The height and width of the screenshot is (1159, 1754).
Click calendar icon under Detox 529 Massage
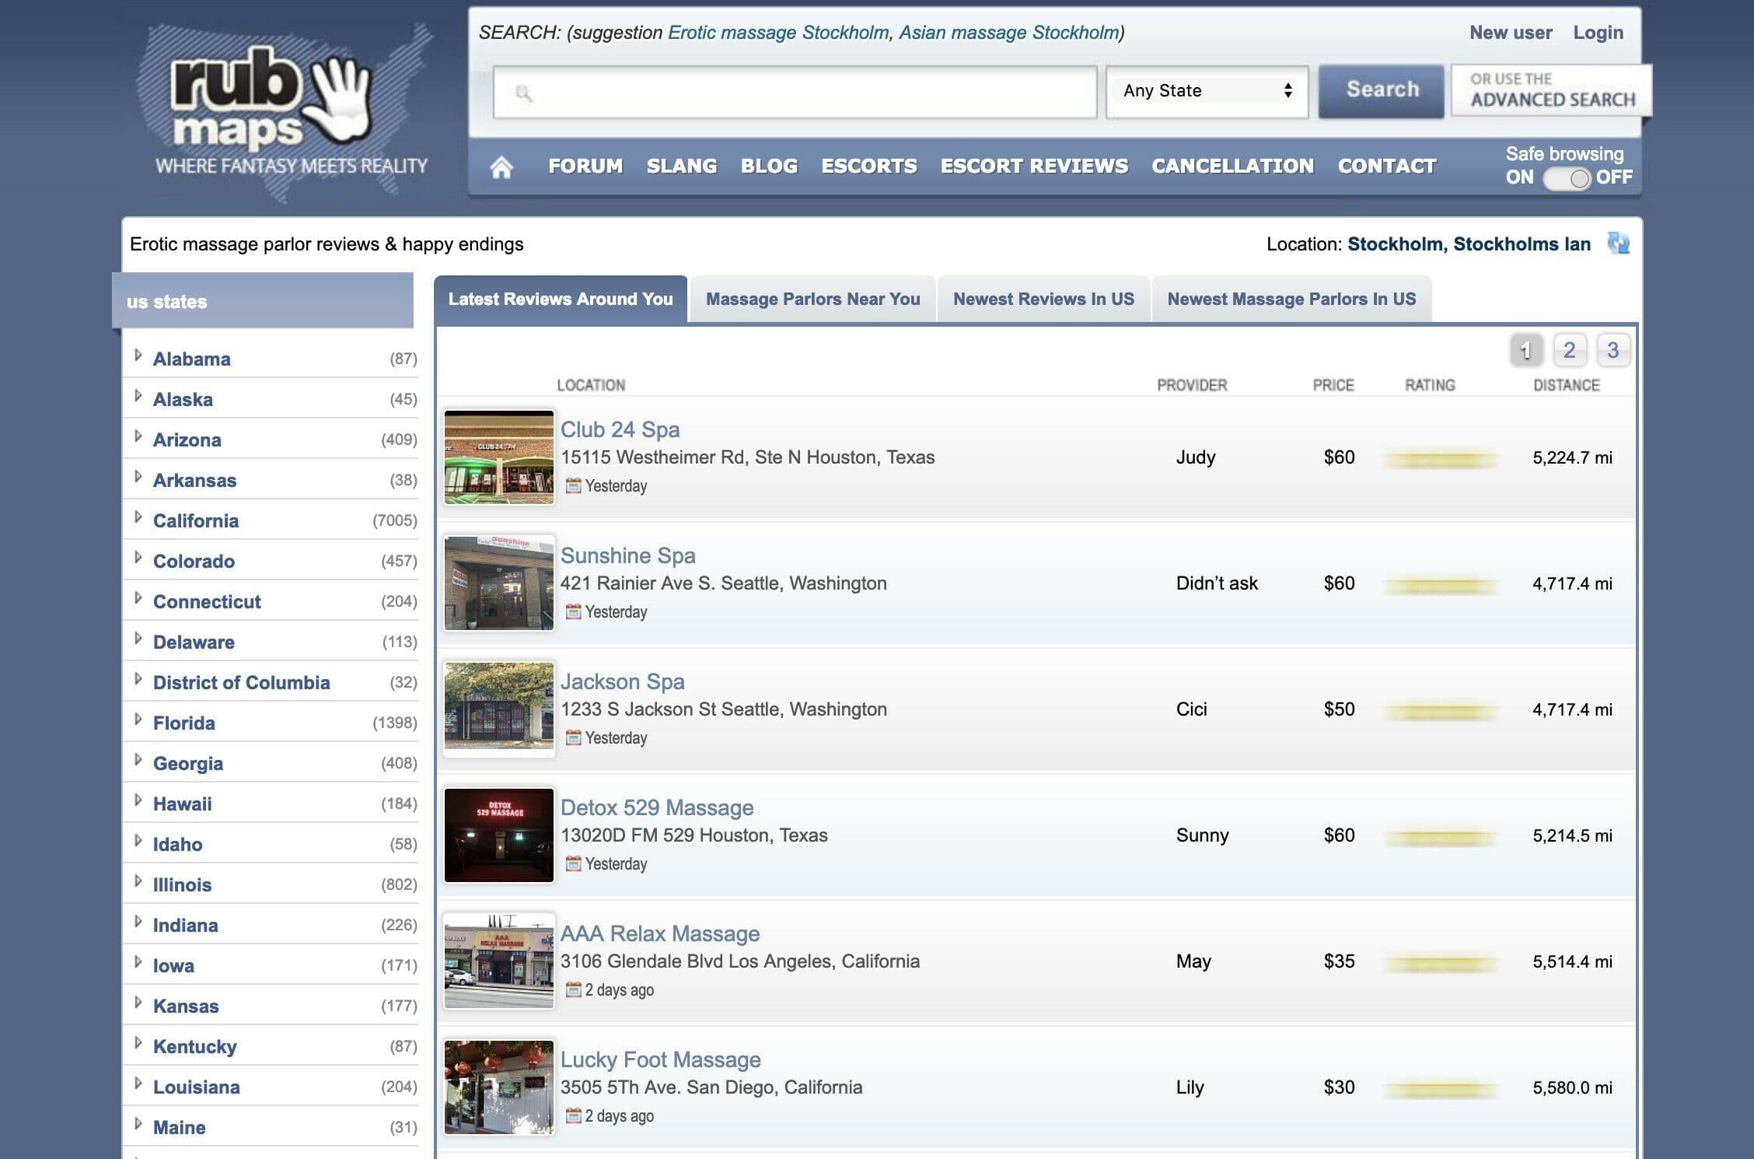(573, 863)
